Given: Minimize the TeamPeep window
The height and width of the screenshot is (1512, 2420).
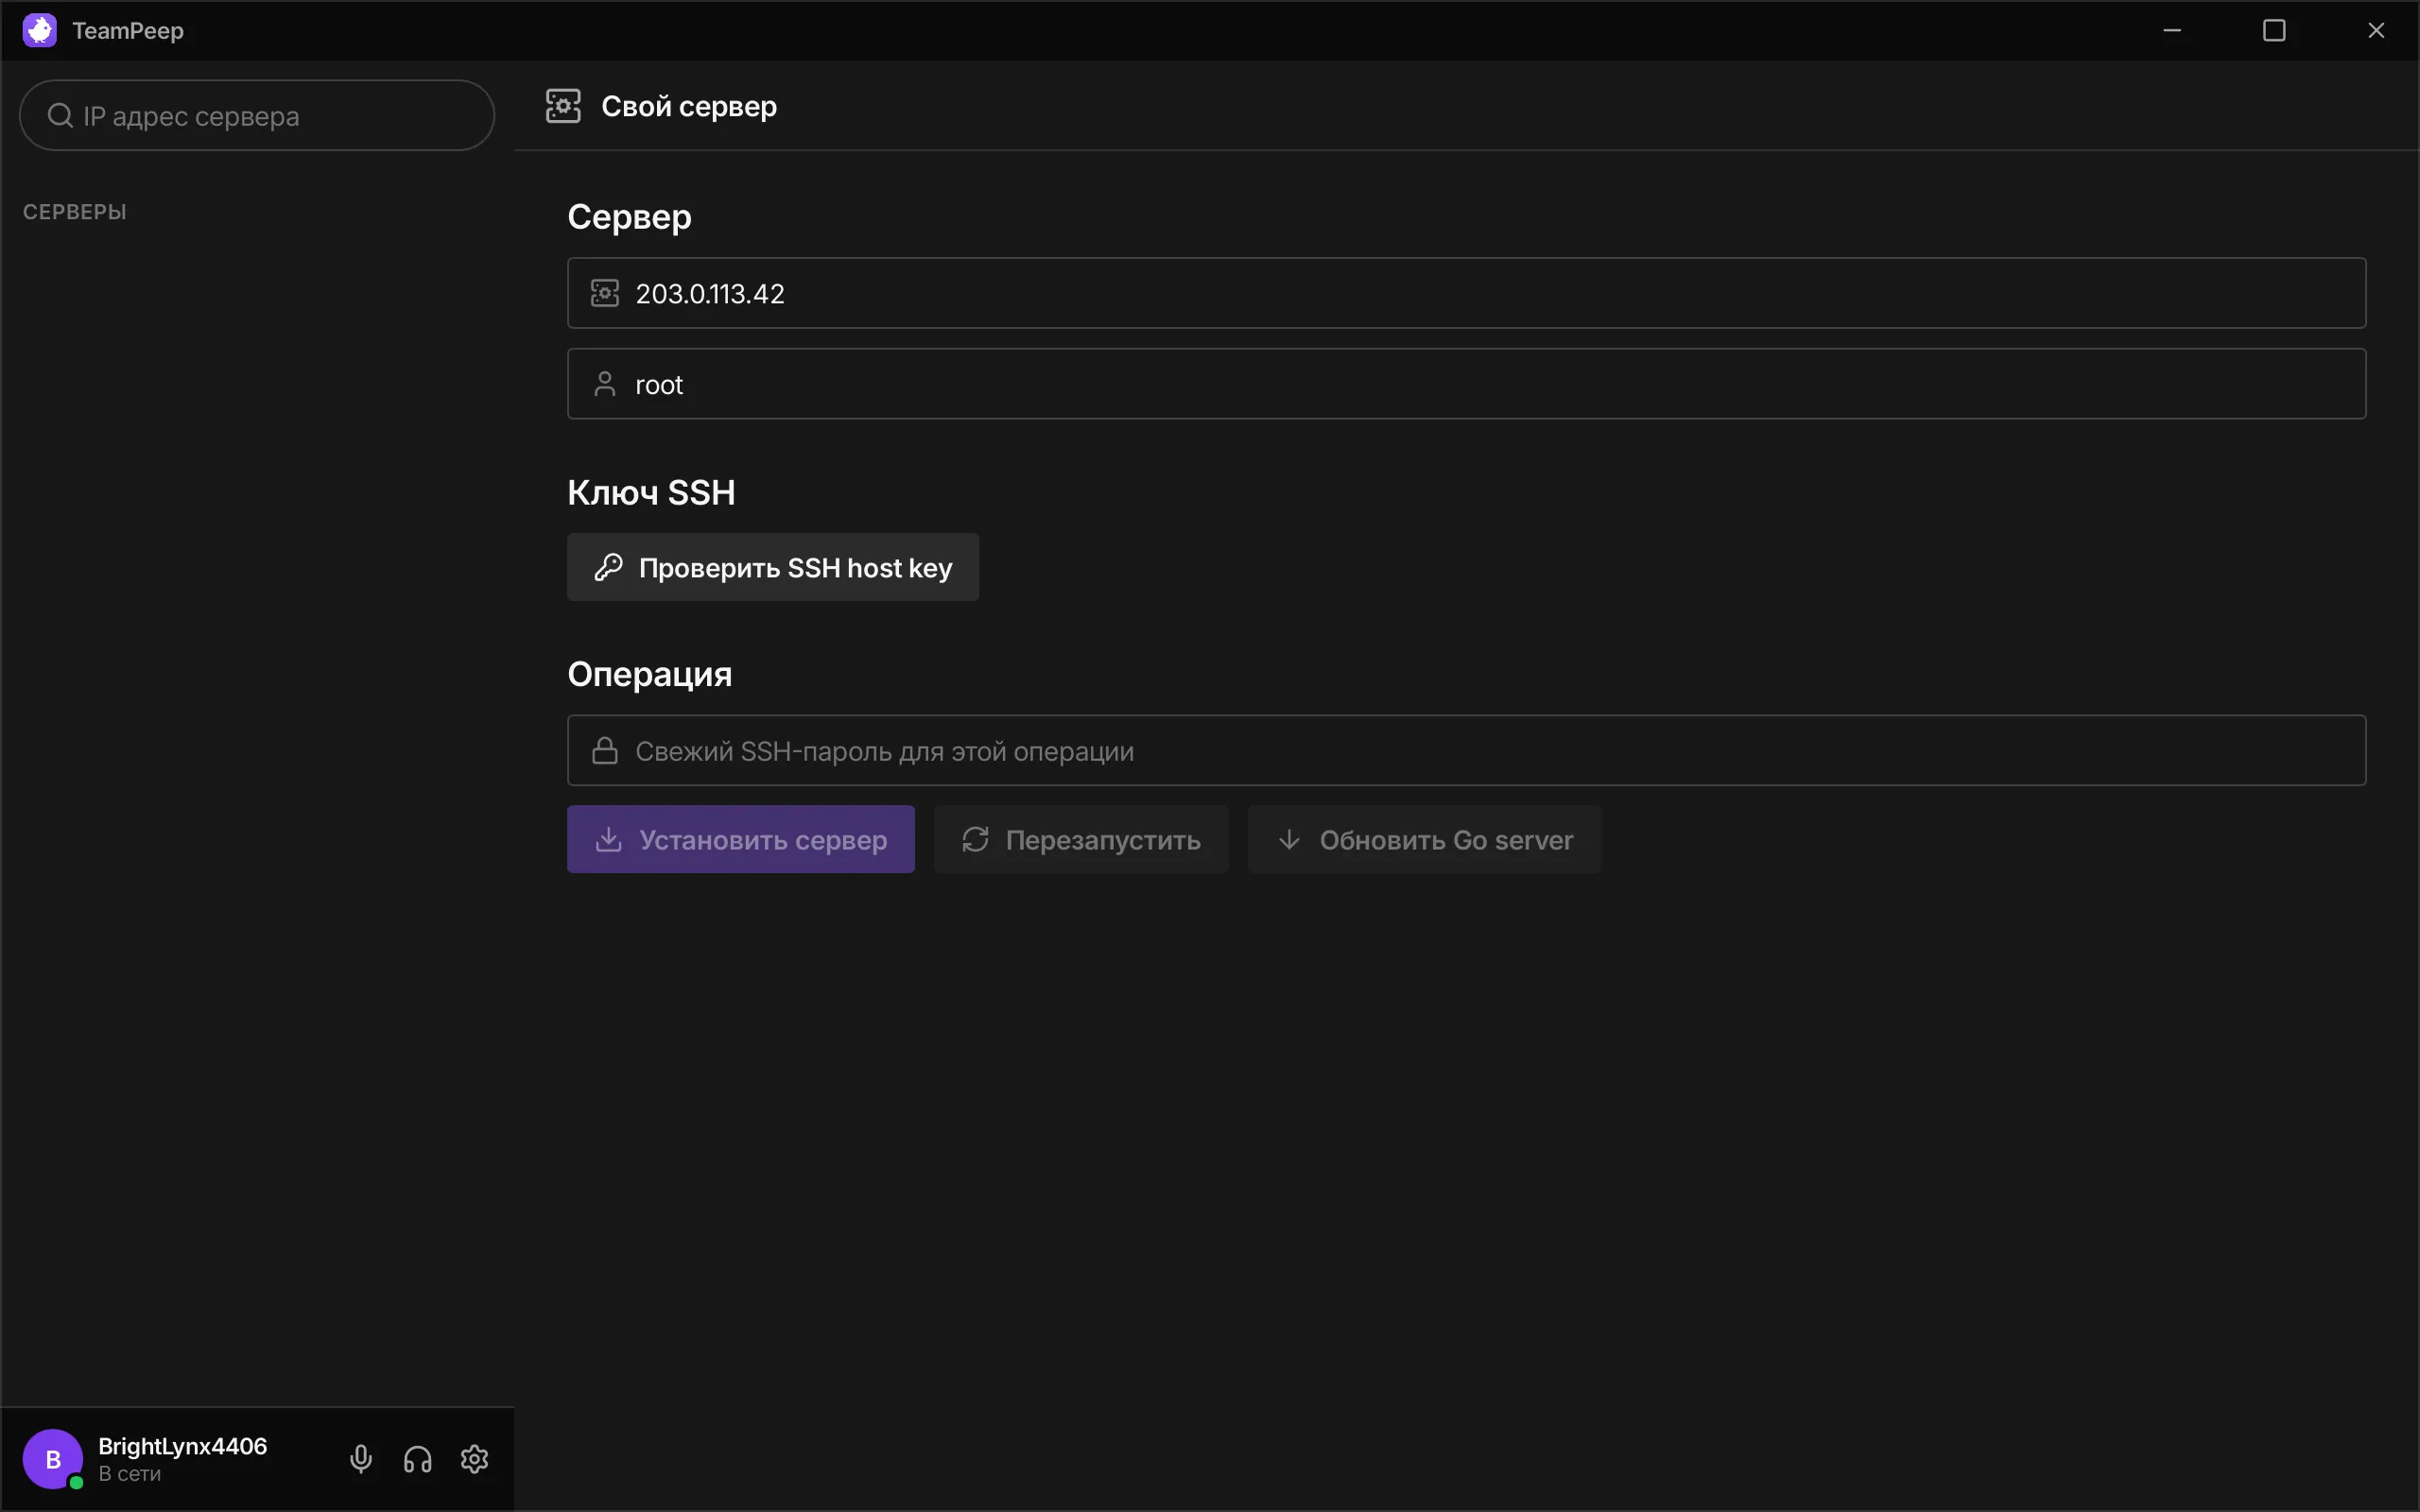Looking at the screenshot, I should click(2172, 30).
